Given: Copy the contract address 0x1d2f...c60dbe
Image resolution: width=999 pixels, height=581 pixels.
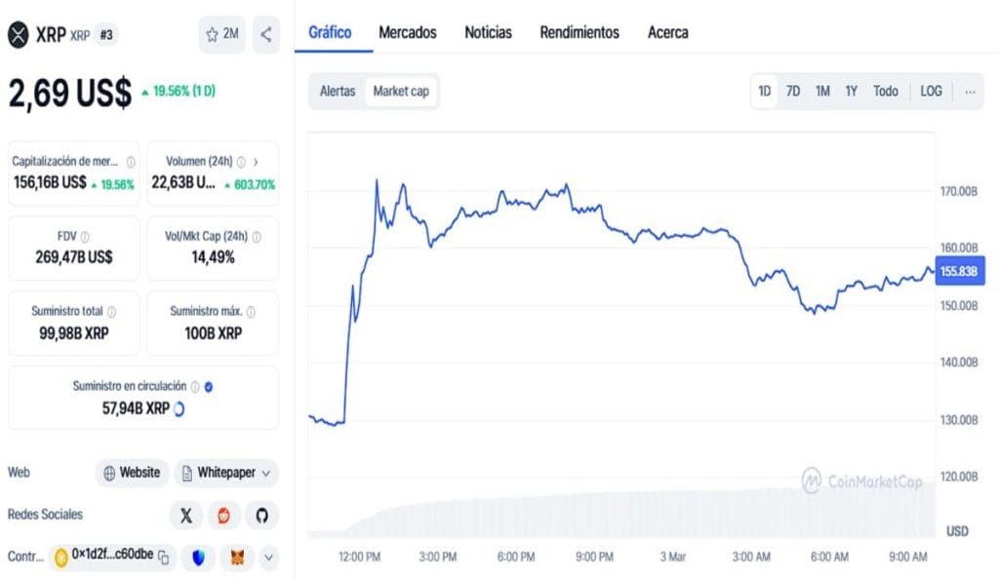Looking at the screenshot, I should click(164, 558).
